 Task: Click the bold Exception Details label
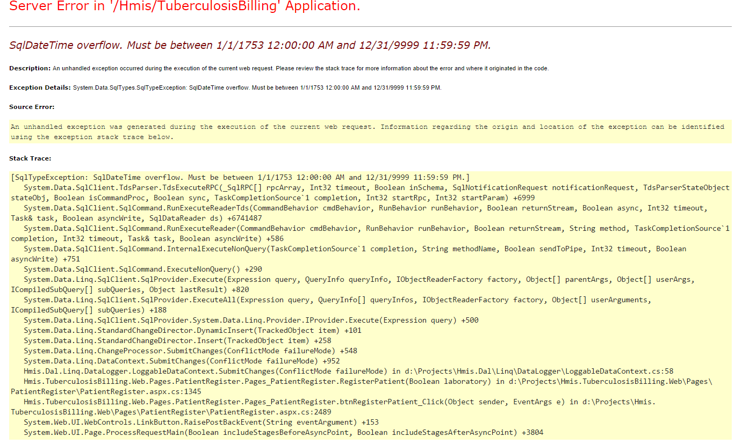tap(40, 88)
